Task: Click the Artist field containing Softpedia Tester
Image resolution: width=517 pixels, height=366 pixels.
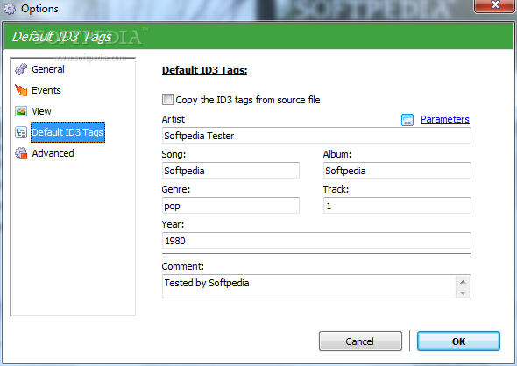Action: pyautogui.click(x=316, y=136)
